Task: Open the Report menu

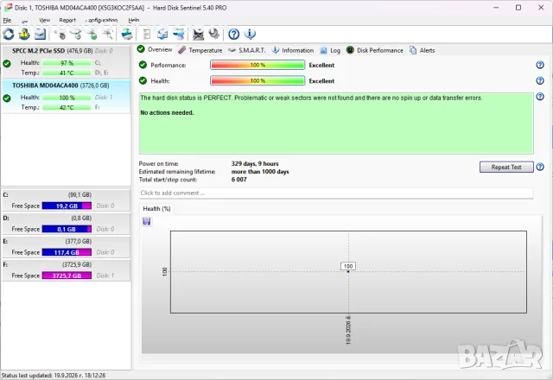Action: coord(67,21)
